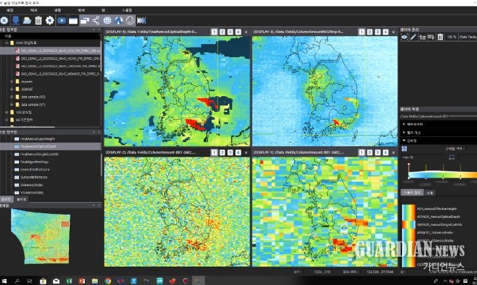Switch to the second tab below the dataset list
The width and height of the screenshot is (477, 285).
coord(22,199)
